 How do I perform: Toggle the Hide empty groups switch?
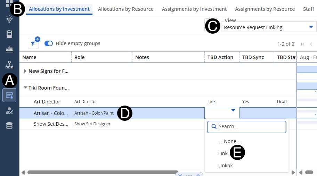point(49,43)
